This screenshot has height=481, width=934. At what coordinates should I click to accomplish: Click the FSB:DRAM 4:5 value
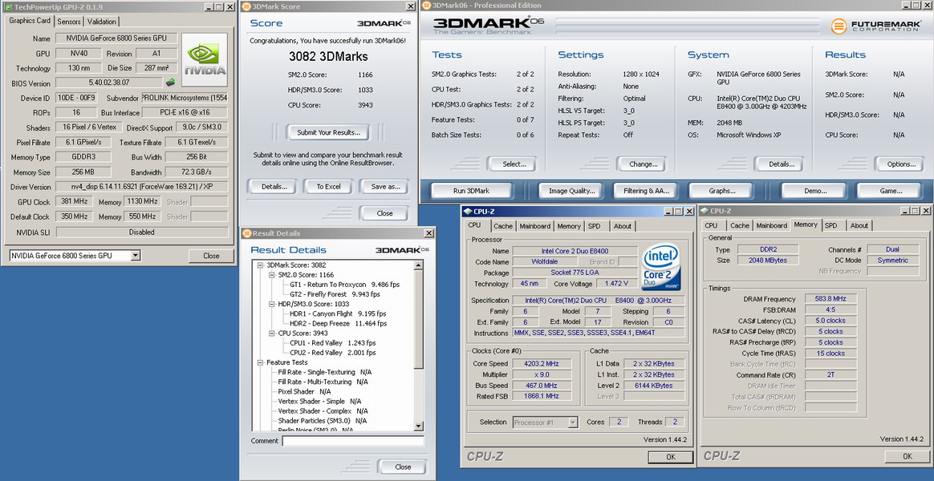click(x=831, y=309)
